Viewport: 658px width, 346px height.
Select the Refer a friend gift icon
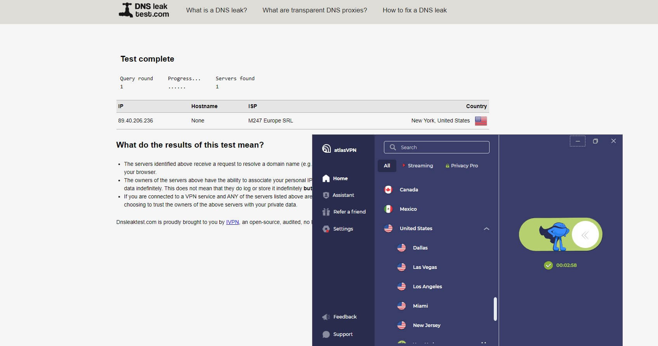[x=326, y=212]
